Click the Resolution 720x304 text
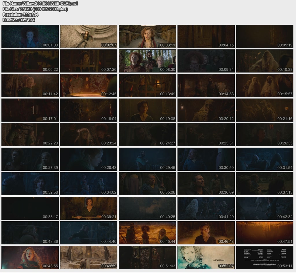This screenshot has width=296, height=273. (21, 14)
